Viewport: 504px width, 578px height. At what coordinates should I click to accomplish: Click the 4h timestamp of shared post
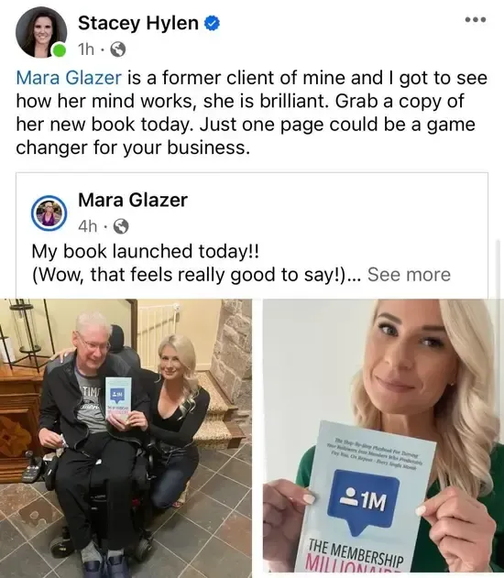click(87, 226)
